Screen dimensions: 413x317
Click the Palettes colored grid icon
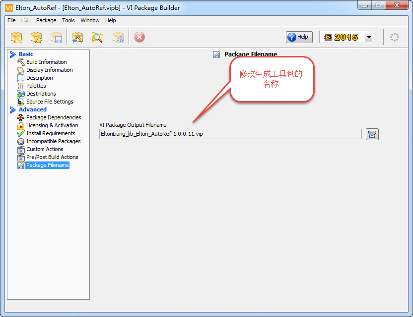(x=20, y=86)
